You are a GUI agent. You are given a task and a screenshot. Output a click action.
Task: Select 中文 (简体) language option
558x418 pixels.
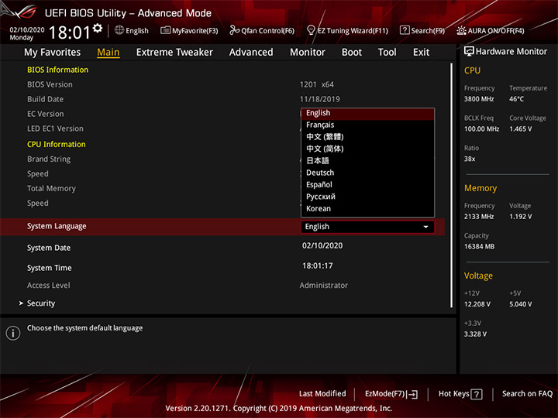(x=367, y=149)
